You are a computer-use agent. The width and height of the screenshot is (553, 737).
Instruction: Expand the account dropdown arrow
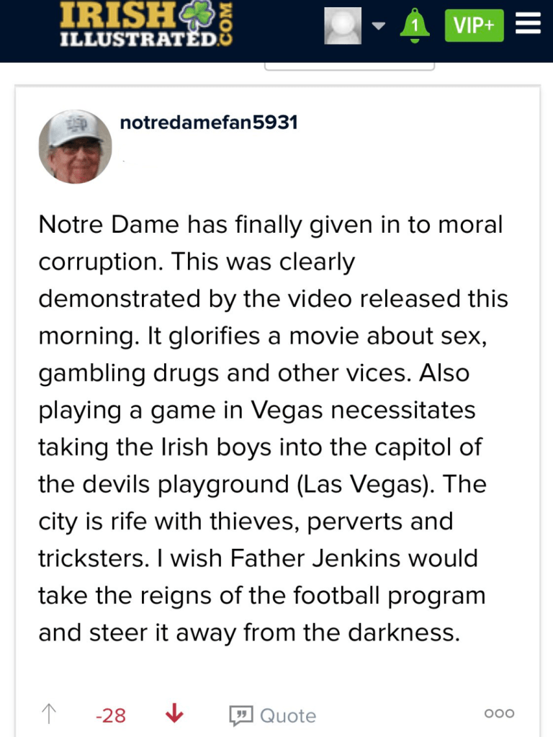coord(379,27)
